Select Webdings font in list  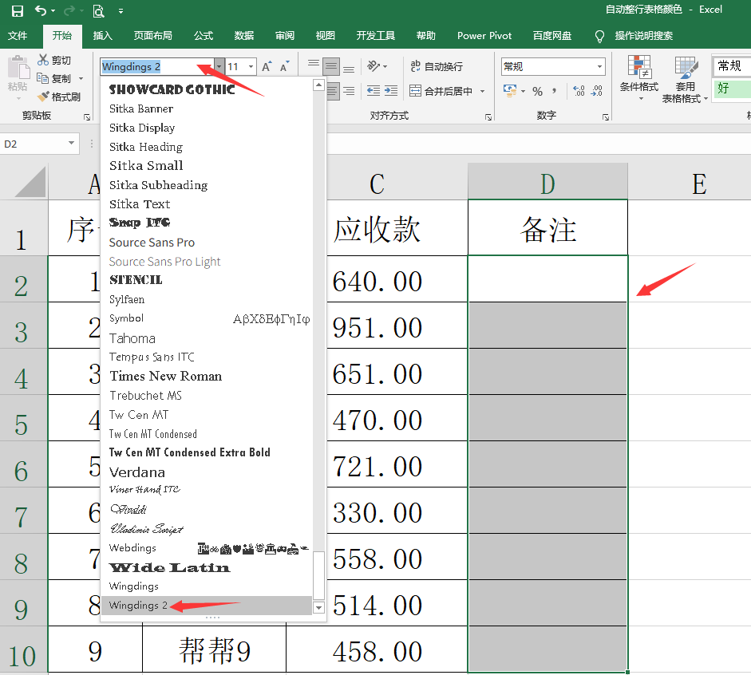click(x=207, y=548)
